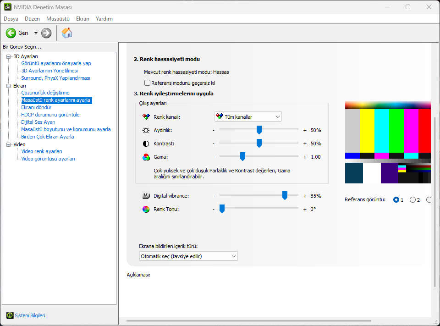Open the Ekrana bildirilen içerik türü dropdown
The width and height of the screenshot is (440, 326).
coord(188,256)
